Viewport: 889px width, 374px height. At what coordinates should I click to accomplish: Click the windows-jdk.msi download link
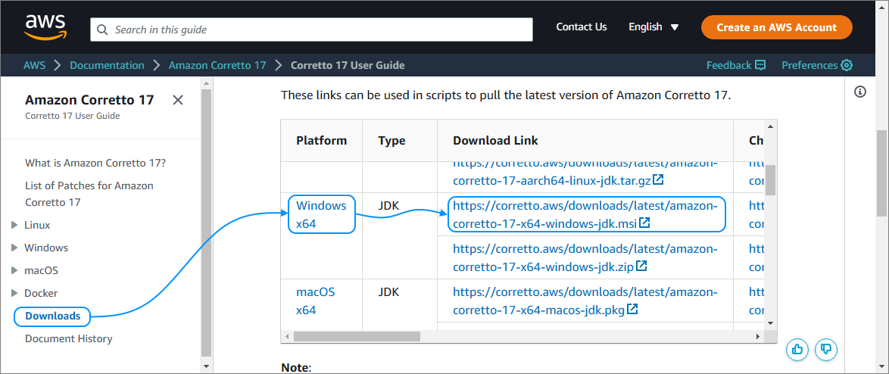(585, 214)
